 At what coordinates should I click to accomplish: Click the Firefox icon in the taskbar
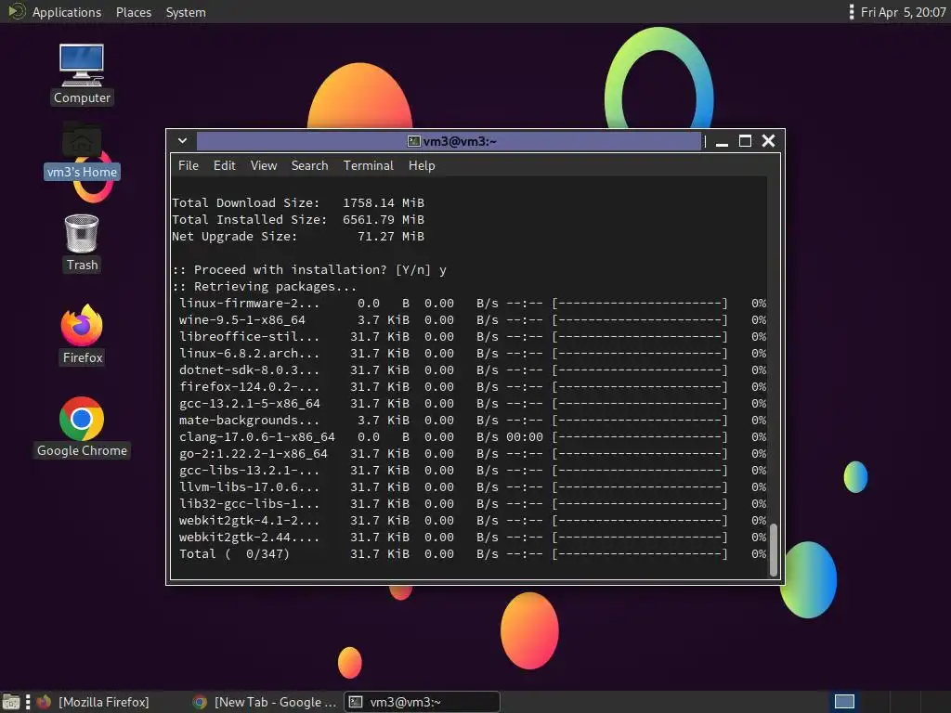pyautogui.click(x=44, y=702)
